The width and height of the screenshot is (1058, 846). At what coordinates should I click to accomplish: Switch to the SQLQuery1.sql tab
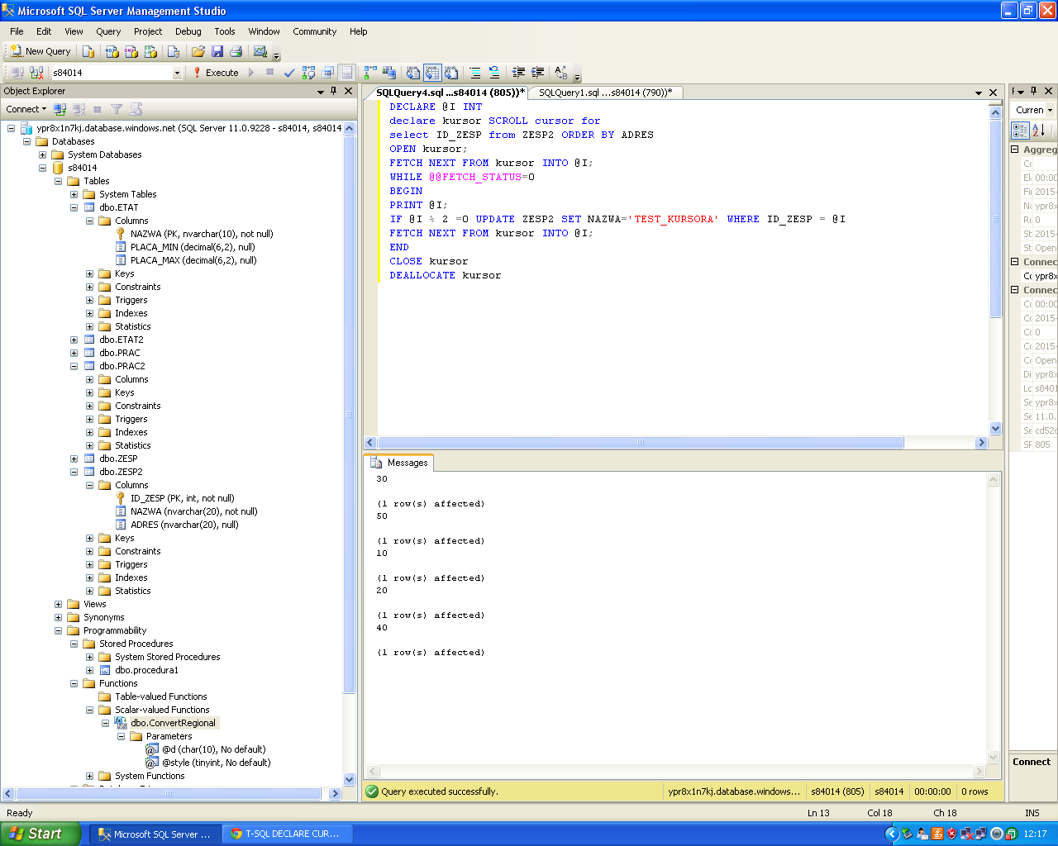coord(604,93)
